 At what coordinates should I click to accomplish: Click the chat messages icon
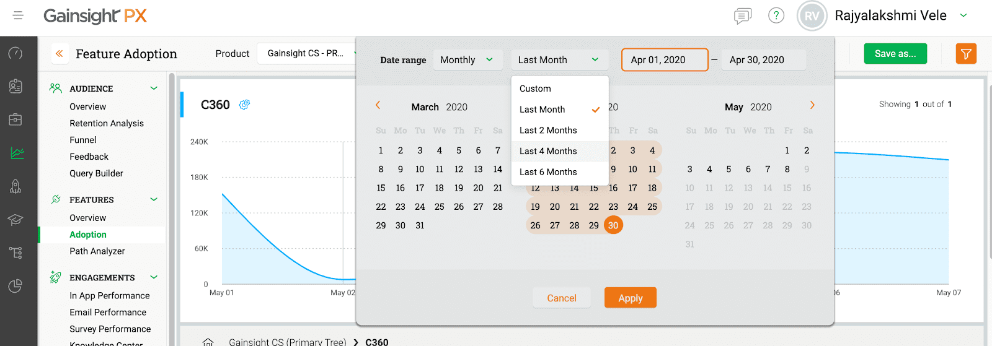point(742,16)
